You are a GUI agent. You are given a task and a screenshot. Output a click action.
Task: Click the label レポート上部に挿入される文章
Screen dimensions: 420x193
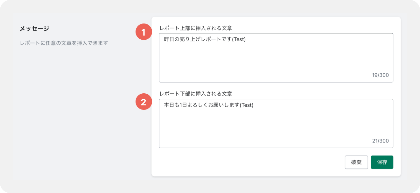pos(196,28)
